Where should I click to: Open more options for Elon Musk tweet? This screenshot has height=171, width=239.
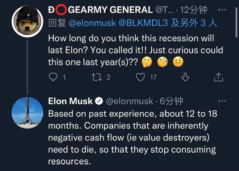(x=222, y=101)
